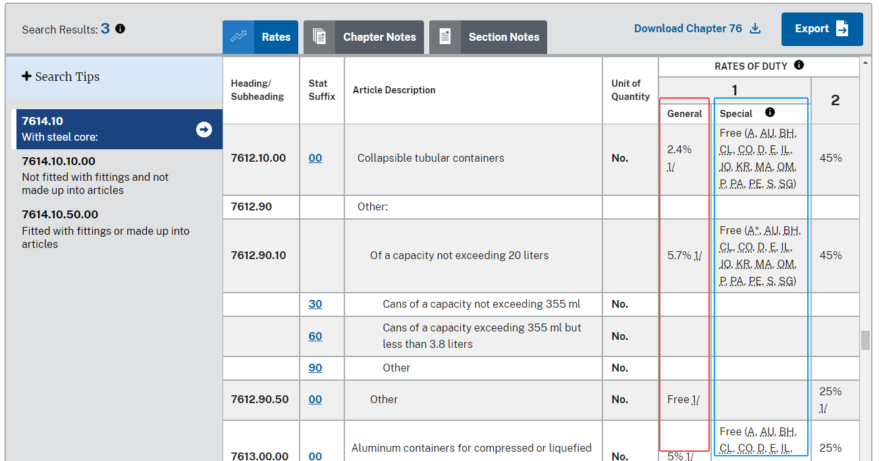
Task: Click info icon beside Special column header
Action: tap(770, 112)
